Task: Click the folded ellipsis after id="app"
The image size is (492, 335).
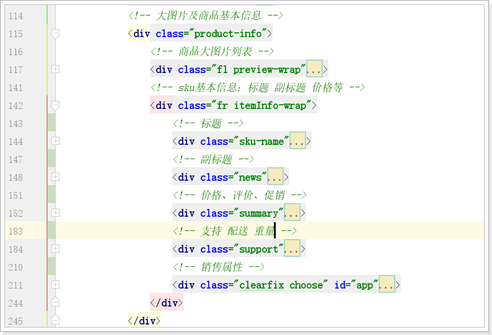Action: click(387, 284)
